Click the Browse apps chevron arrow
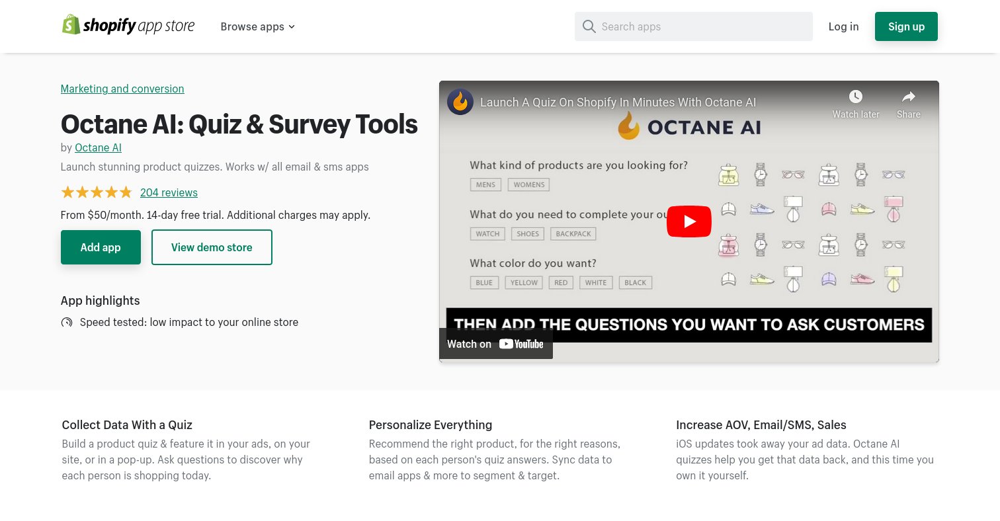Image resolution: width=1000 pixels, height=521 pixels. coord(292,27)
